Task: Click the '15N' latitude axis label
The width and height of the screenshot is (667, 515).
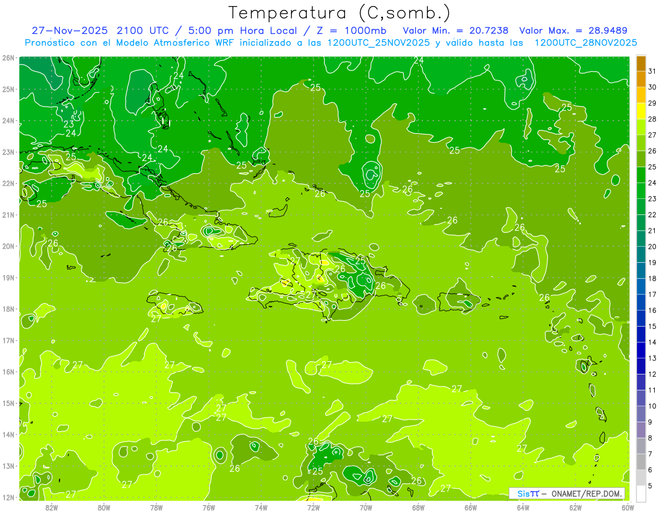Action: tap(8, 403)
